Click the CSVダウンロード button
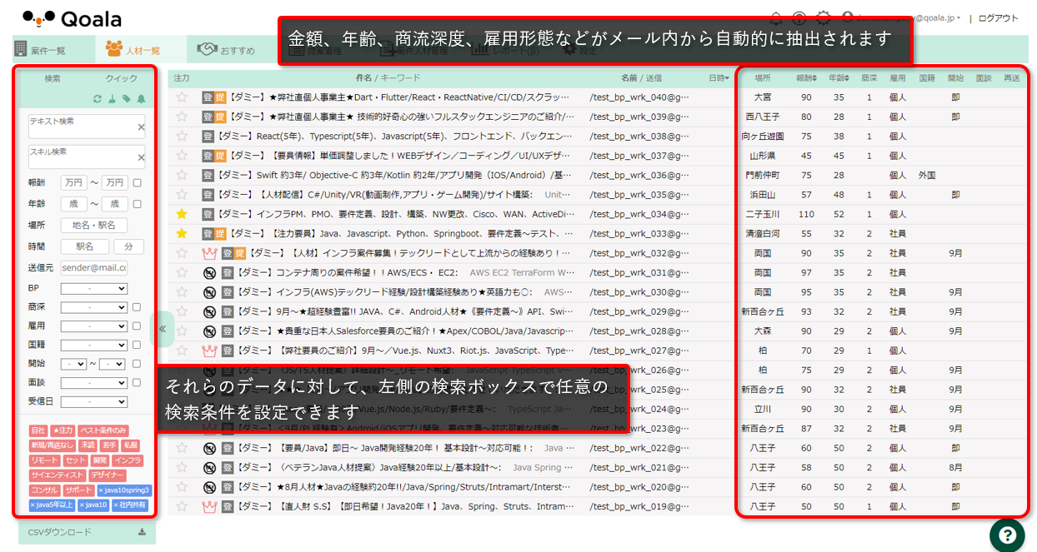The image size is (1037, 552). pyautogui.click(x=86, y=532)
